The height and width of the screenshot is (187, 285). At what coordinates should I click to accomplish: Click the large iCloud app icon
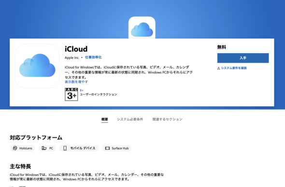(37, 66)
